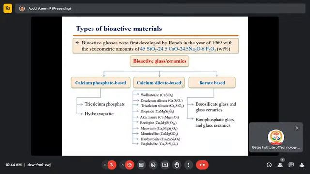Click the 'Calcium phosphate-based' box on slide
This screenshot has width=310, height=174.
(101, 83)
